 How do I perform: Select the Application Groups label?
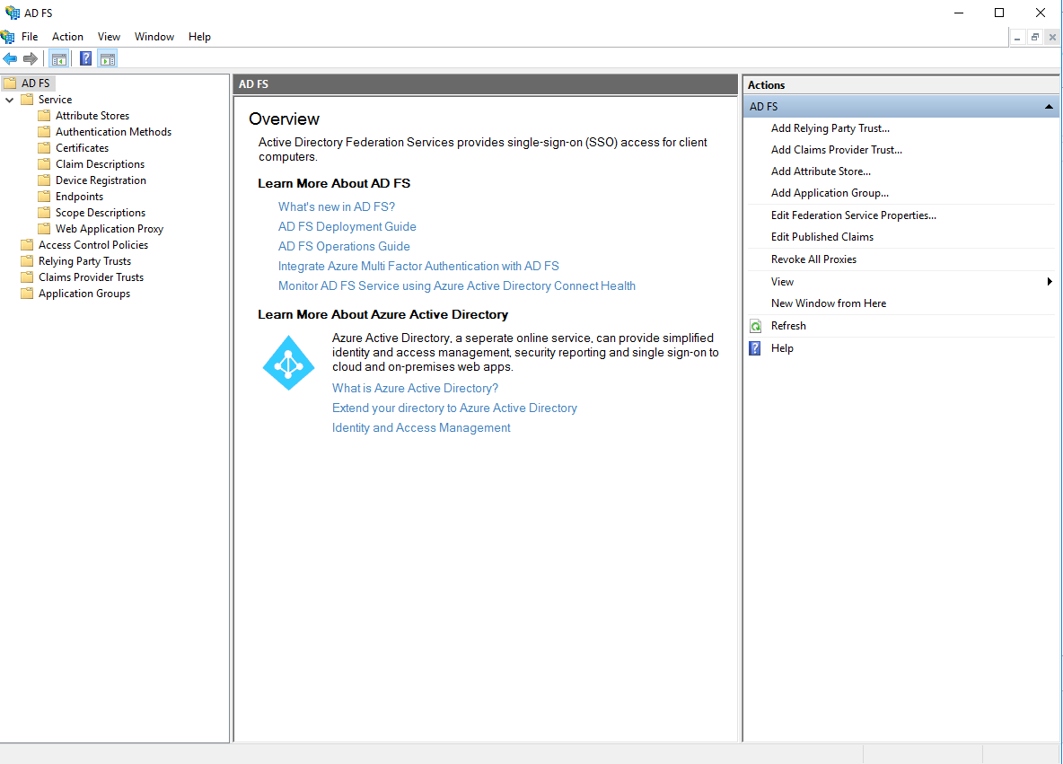(x=84, y=294)
